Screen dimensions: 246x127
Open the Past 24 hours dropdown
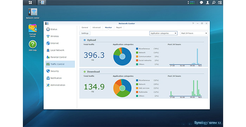pyautogui.click(x=194, y=33)
